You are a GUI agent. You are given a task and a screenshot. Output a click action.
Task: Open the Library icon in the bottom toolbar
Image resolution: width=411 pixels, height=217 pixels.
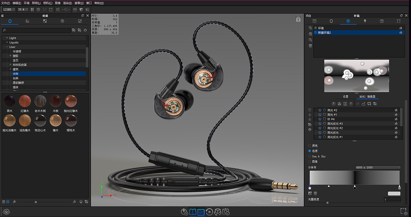(x=193, y=212)
